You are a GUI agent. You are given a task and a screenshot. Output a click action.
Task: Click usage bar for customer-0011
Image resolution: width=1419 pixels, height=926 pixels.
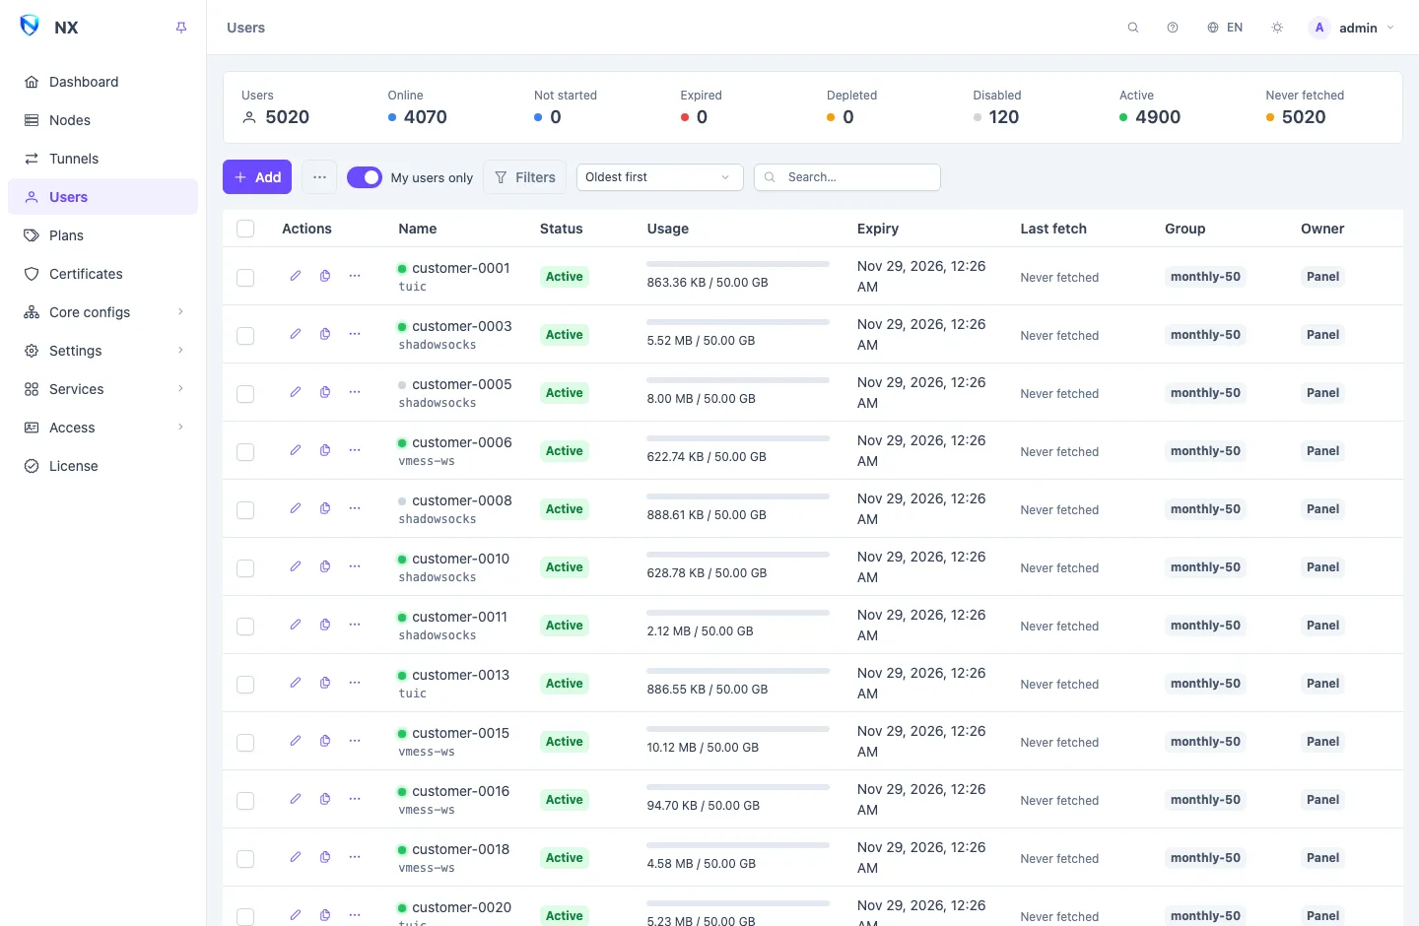738,613
